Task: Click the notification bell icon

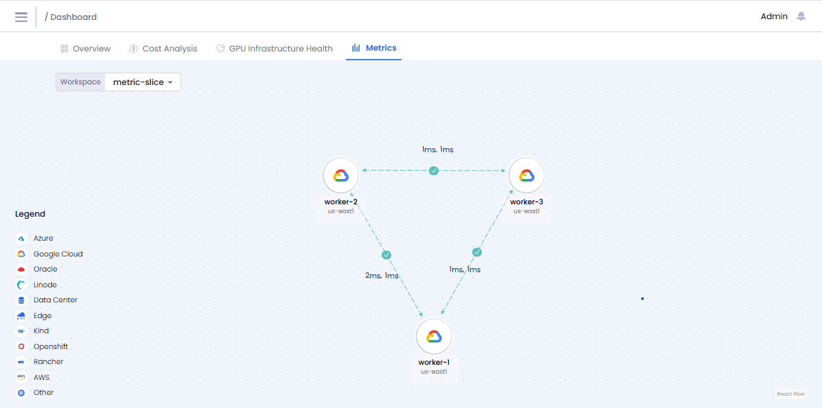Action: pyautogui.click(x=801, y=16)
